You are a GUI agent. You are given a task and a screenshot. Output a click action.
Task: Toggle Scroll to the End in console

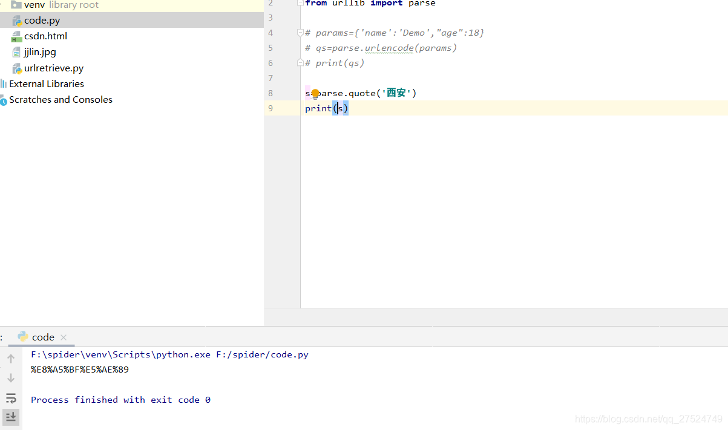[x=11, y=417]
